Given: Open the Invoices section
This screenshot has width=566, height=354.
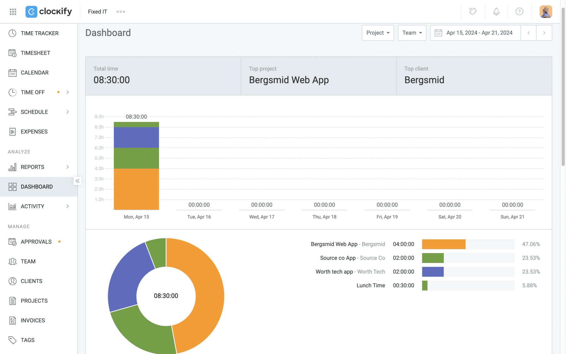Looking at the screenshot, I should (x=33, y=320).
